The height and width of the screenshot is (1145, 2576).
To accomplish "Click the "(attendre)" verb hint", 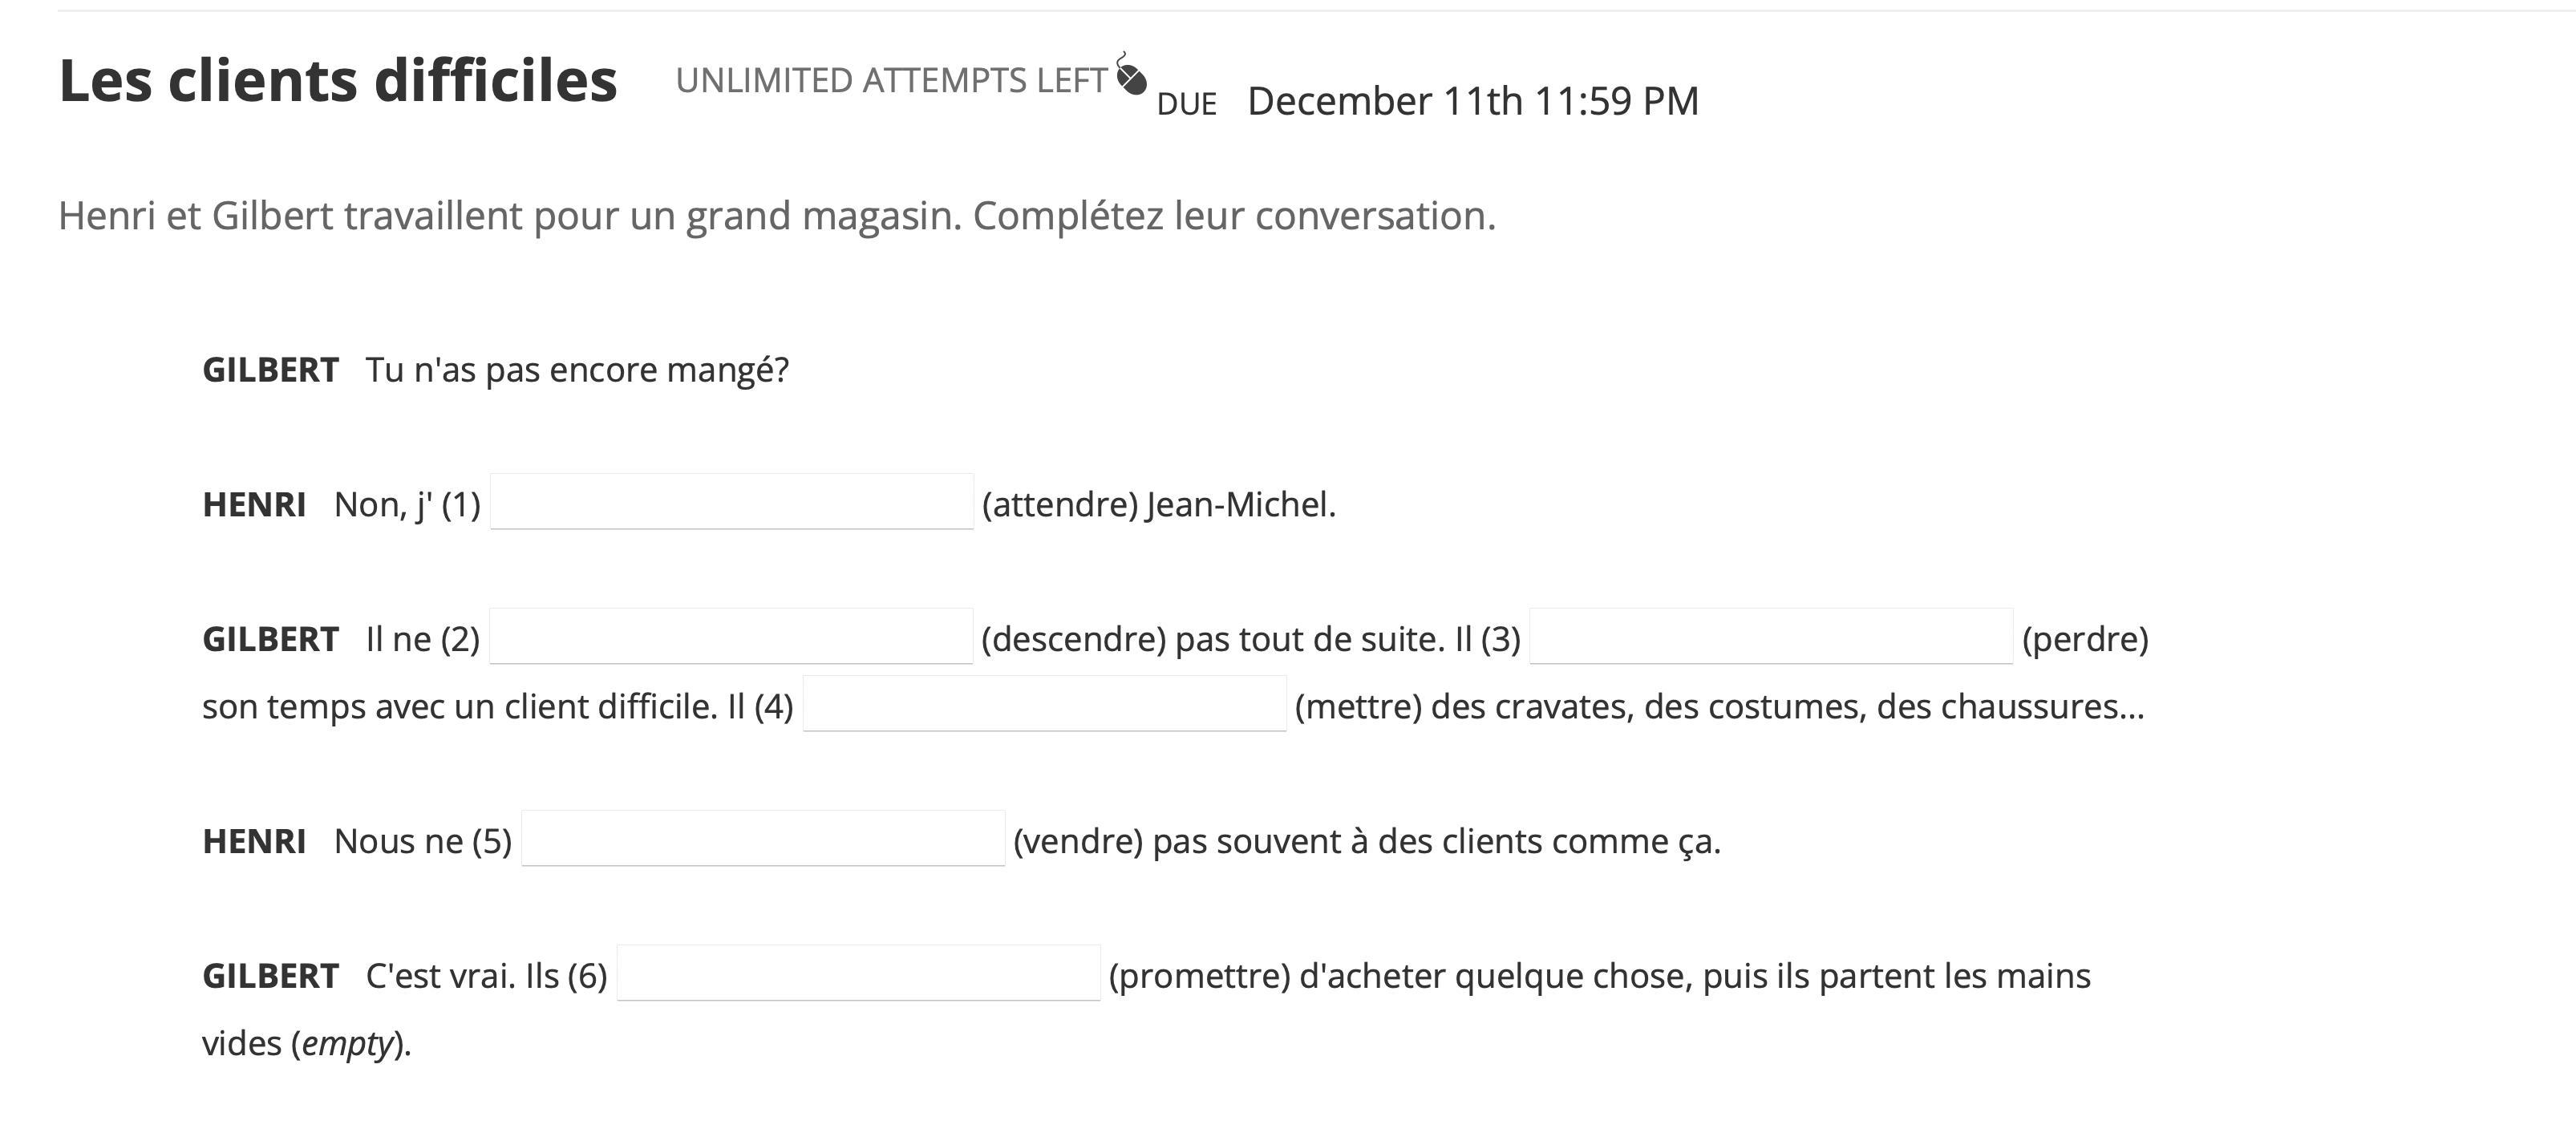I will (x=1060, y=504).
